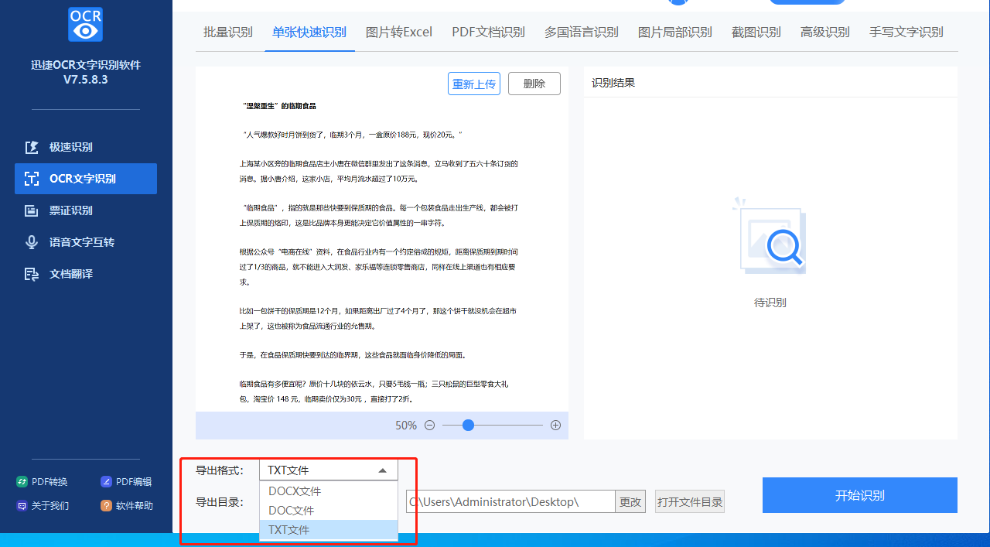Click the zoom in plus icon
Image resolution: width=990 pixels, height=547 pixels.
(x=555, y=425)
